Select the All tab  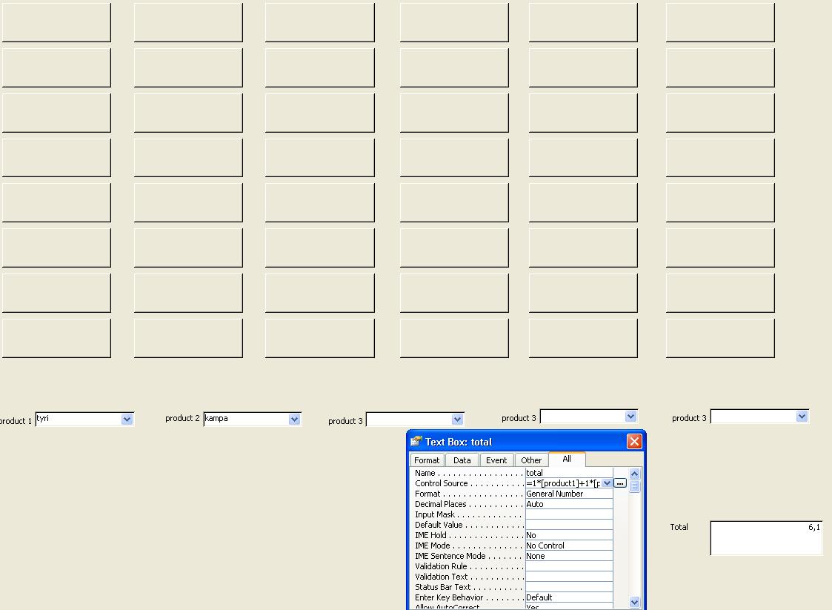point(567,460)
